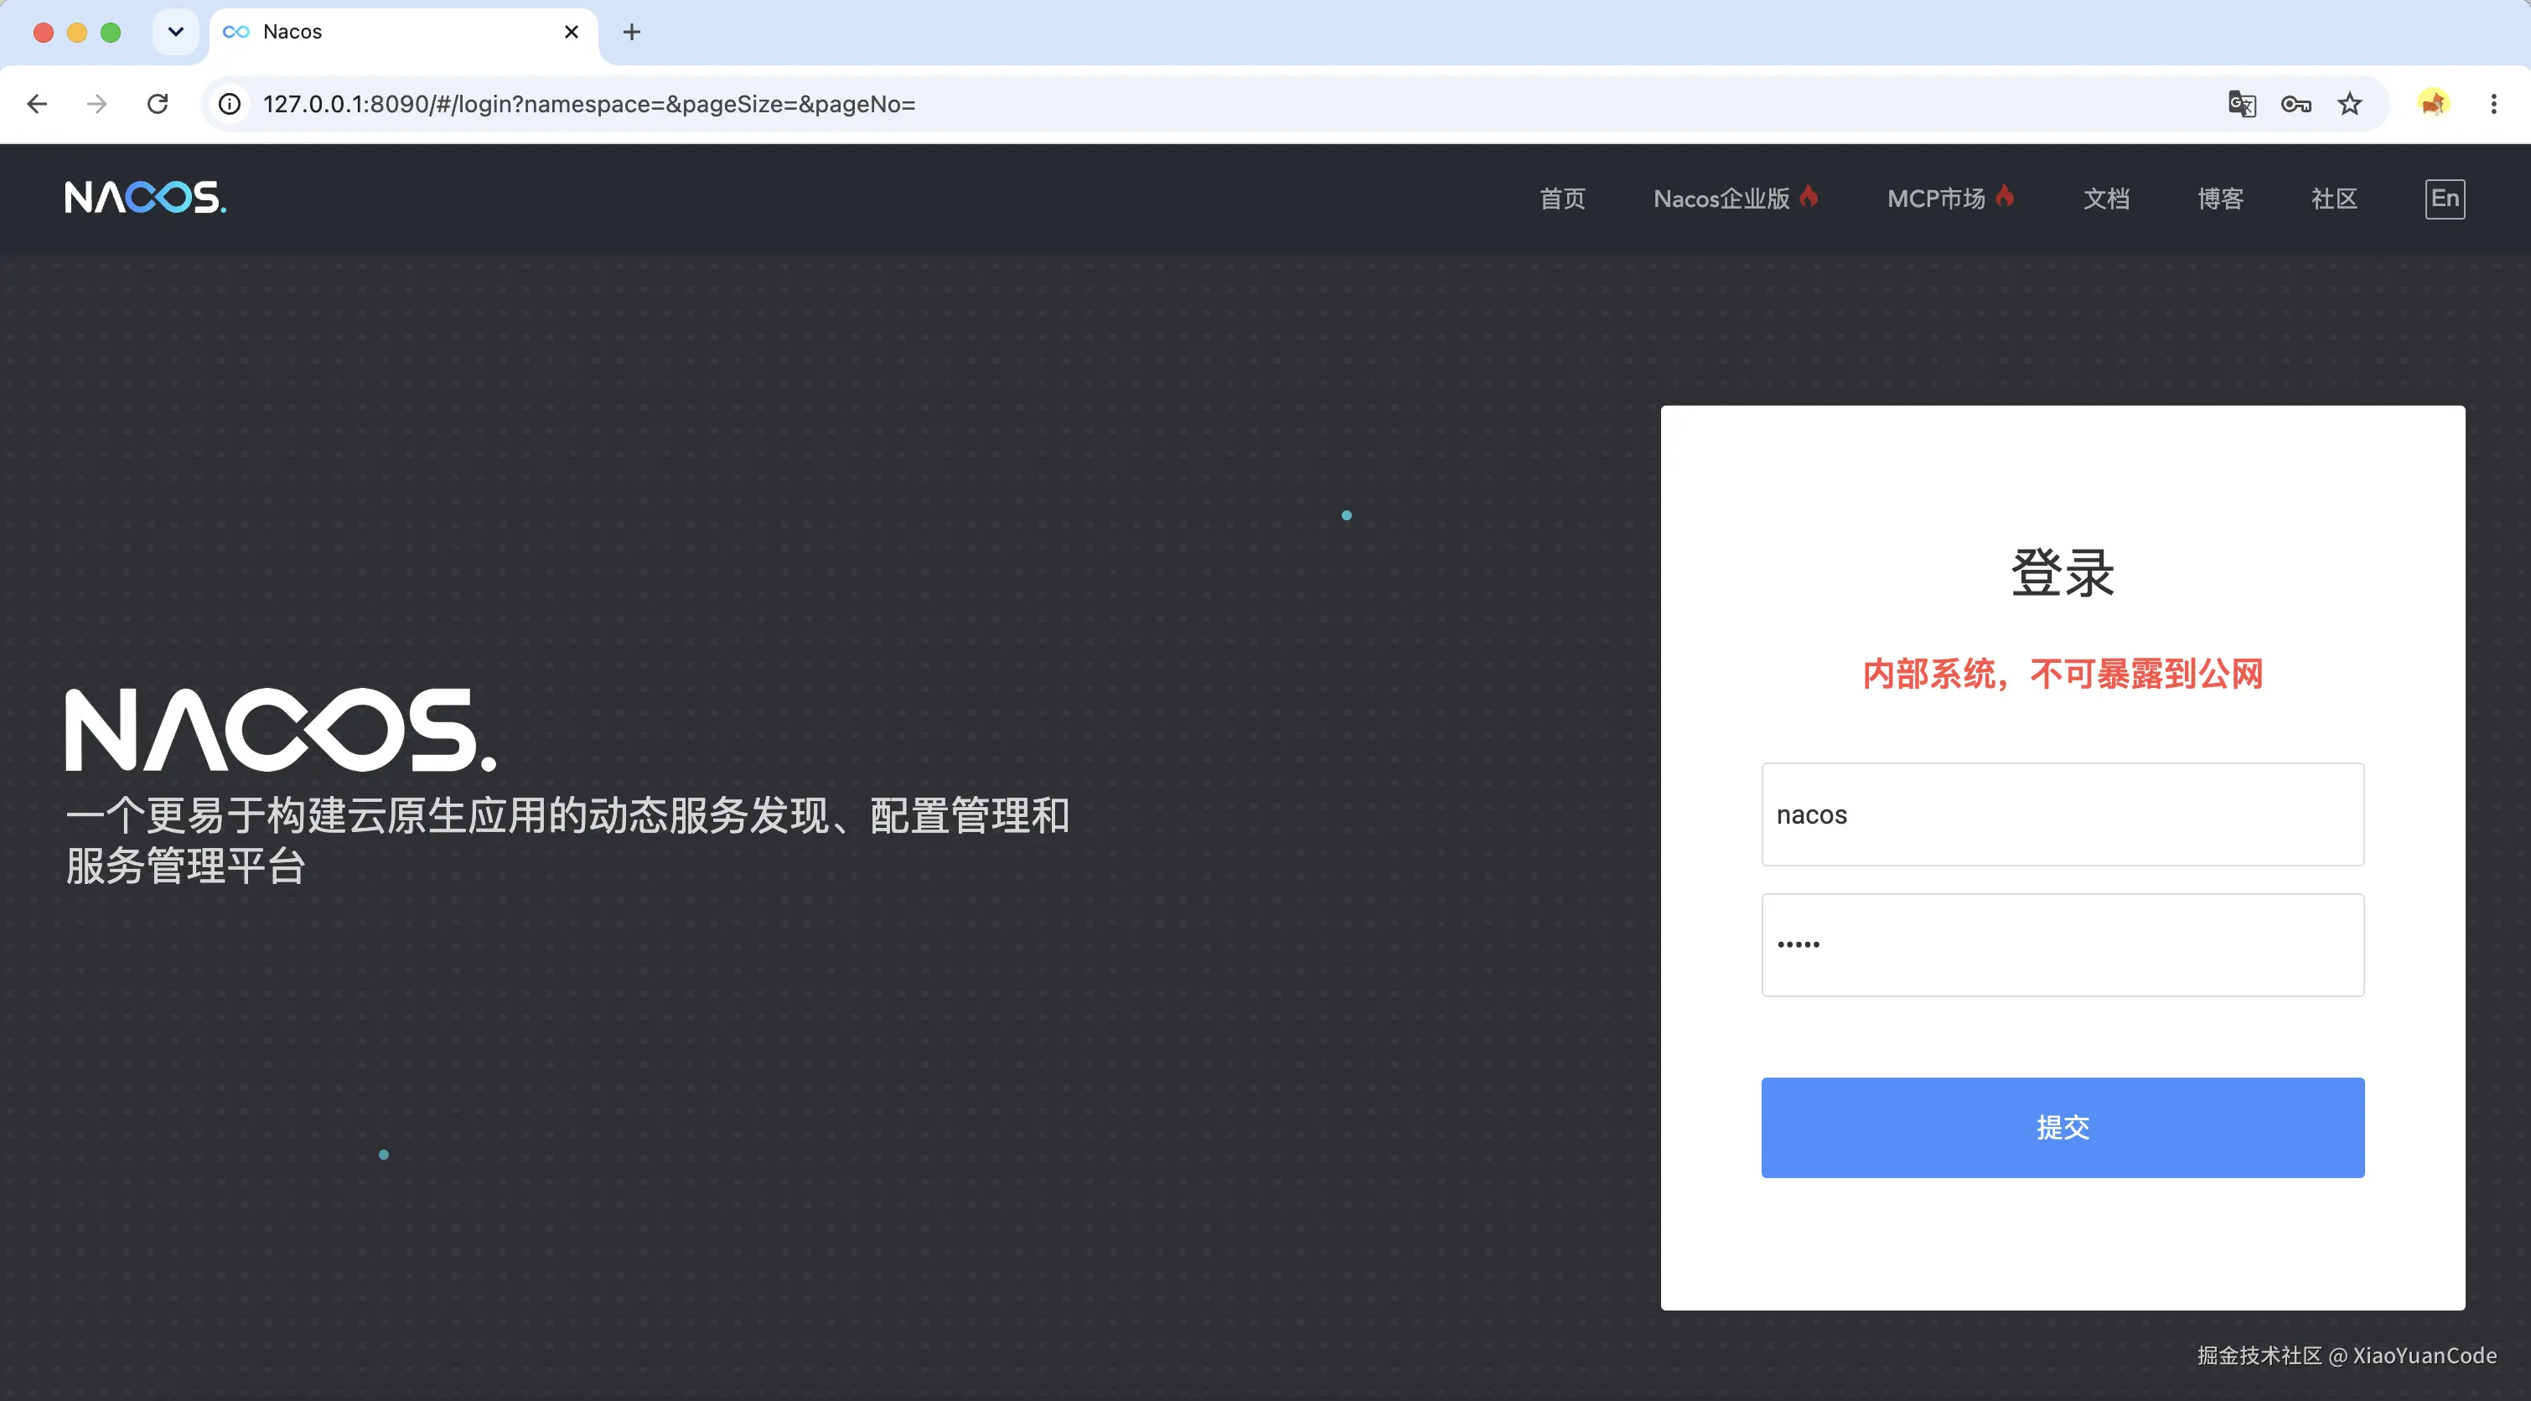Open the Chrome three-dot menu
2531x1401 pixels.
(2493, 104)
